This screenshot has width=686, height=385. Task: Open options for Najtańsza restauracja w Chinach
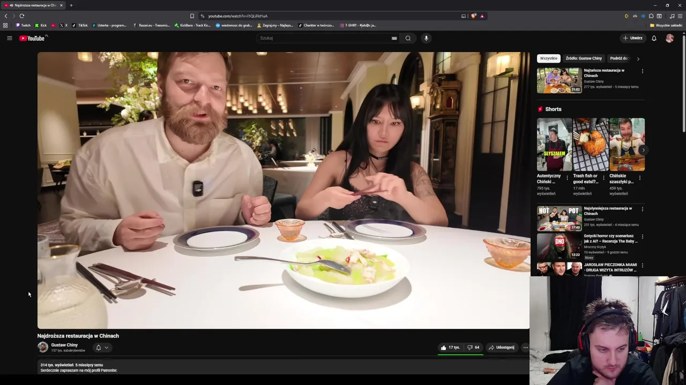click(x=642, y=71)
